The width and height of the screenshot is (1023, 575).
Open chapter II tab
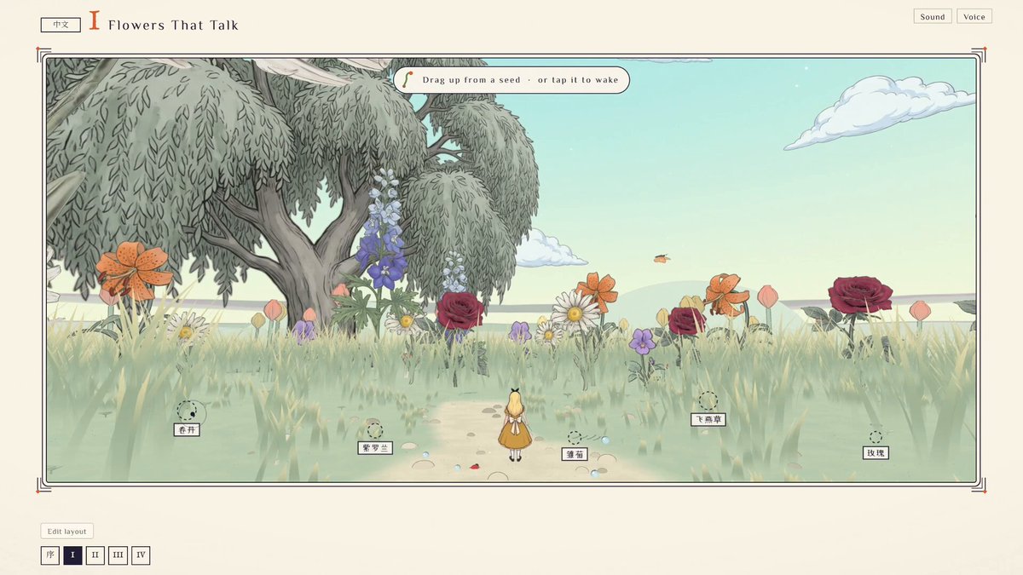(95, 555)
